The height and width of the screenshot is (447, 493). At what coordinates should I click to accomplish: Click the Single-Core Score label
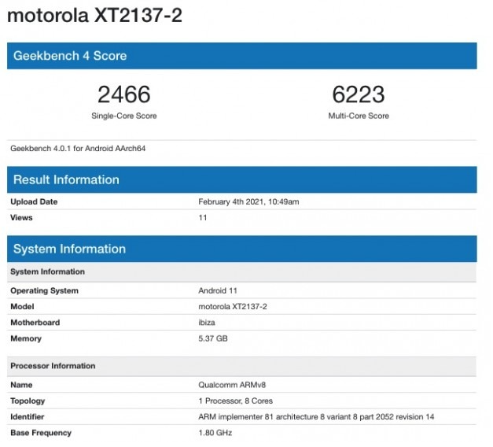click(123, 116)
